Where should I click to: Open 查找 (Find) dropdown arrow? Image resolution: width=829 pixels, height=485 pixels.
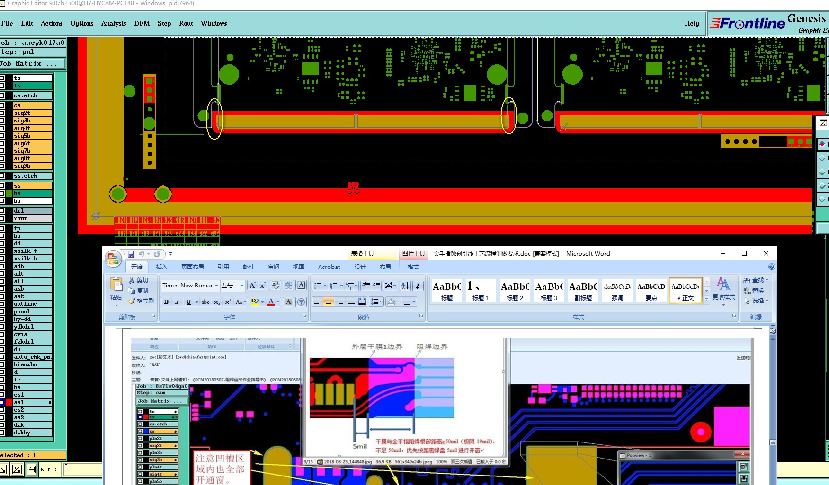(x=767, y=280)
